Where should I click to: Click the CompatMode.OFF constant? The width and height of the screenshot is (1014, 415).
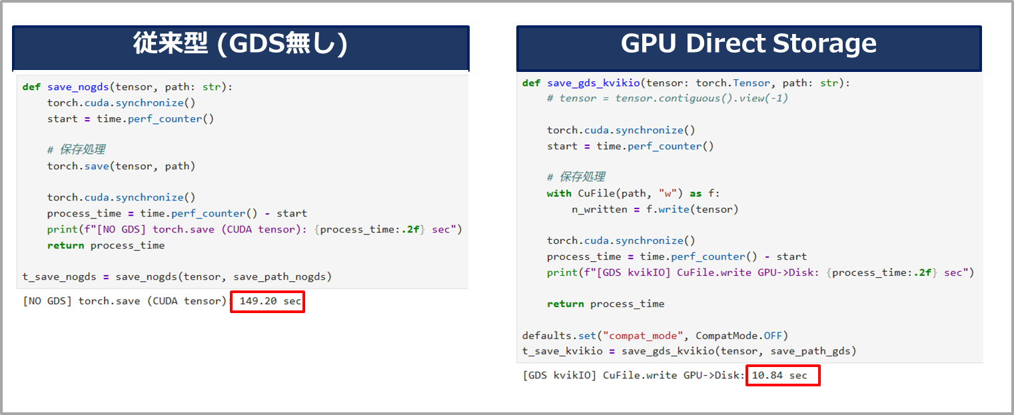point(740,335)
